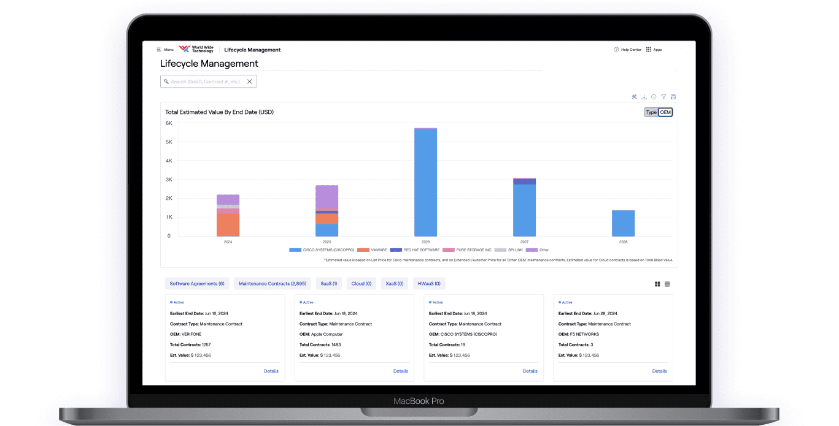Open the Apps grid launcher icon

click(649, 50)
